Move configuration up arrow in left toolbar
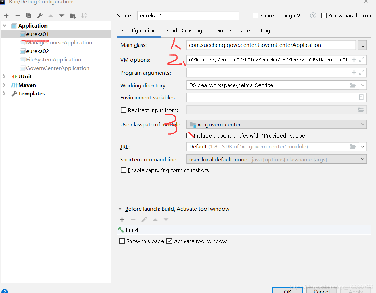Viewport: 376px width, 293px height. pos(51,16)
